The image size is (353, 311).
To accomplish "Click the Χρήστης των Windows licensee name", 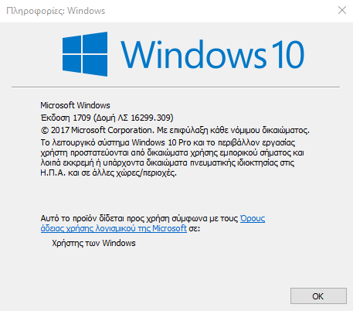I will pyautogui.click(x=93, y=243).
